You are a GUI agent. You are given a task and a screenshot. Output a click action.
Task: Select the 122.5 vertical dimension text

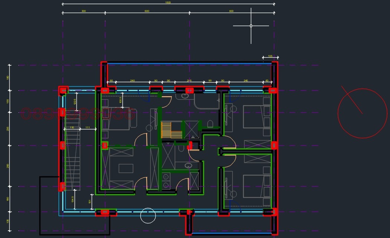click(x=75, y=102)
